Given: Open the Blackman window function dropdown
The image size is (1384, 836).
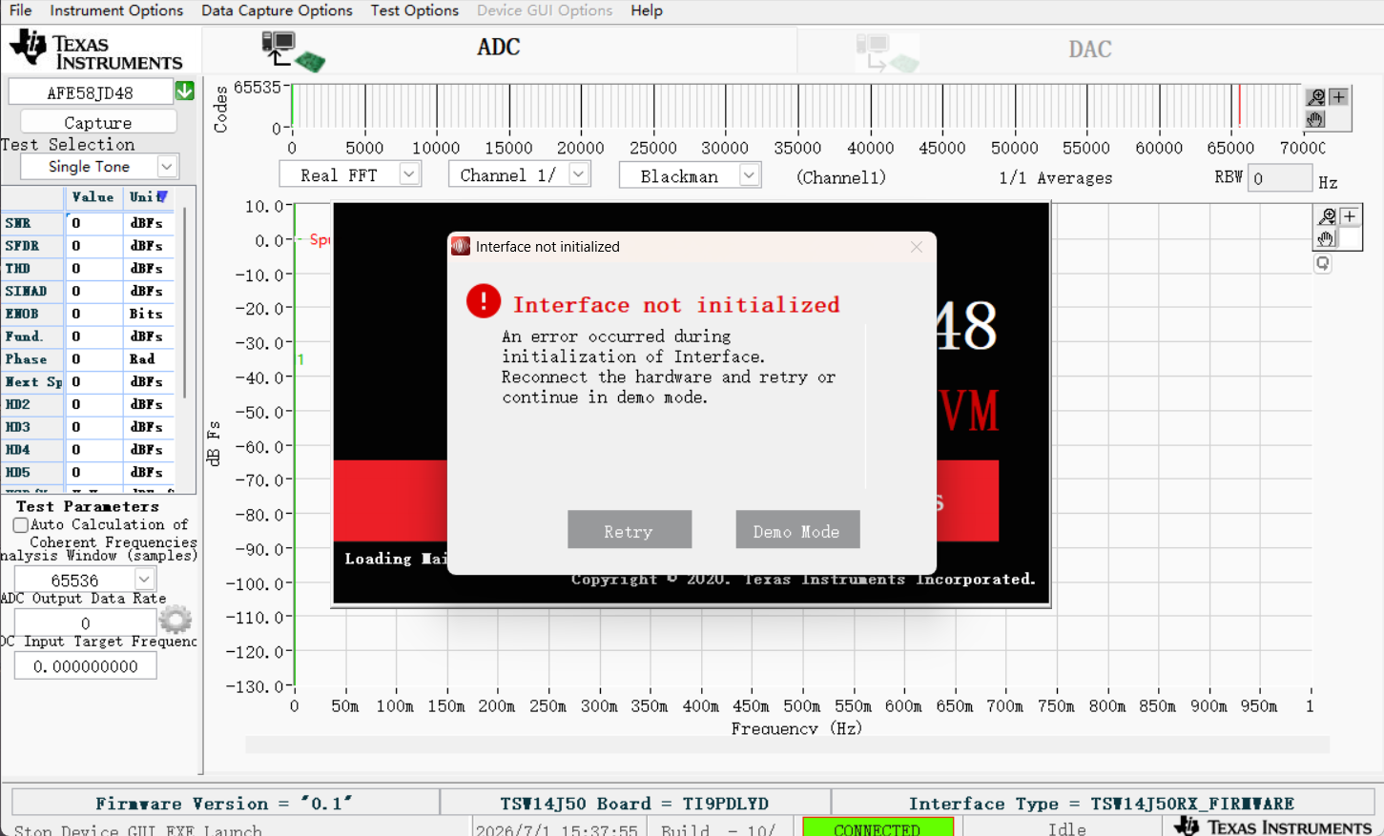Looking at the screenshot, I should tap(750, 175).
